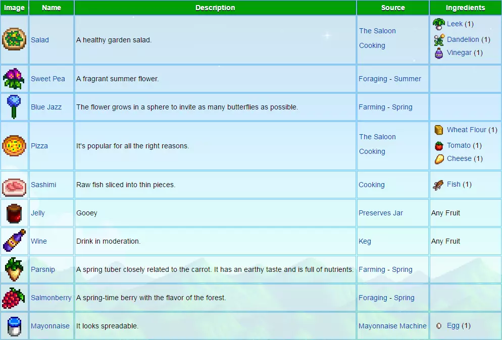Click the Egg ingredient link
Image resolution: width=502 pixels, height=340 pixels.
pyautogui.click(x=453, y=325)
